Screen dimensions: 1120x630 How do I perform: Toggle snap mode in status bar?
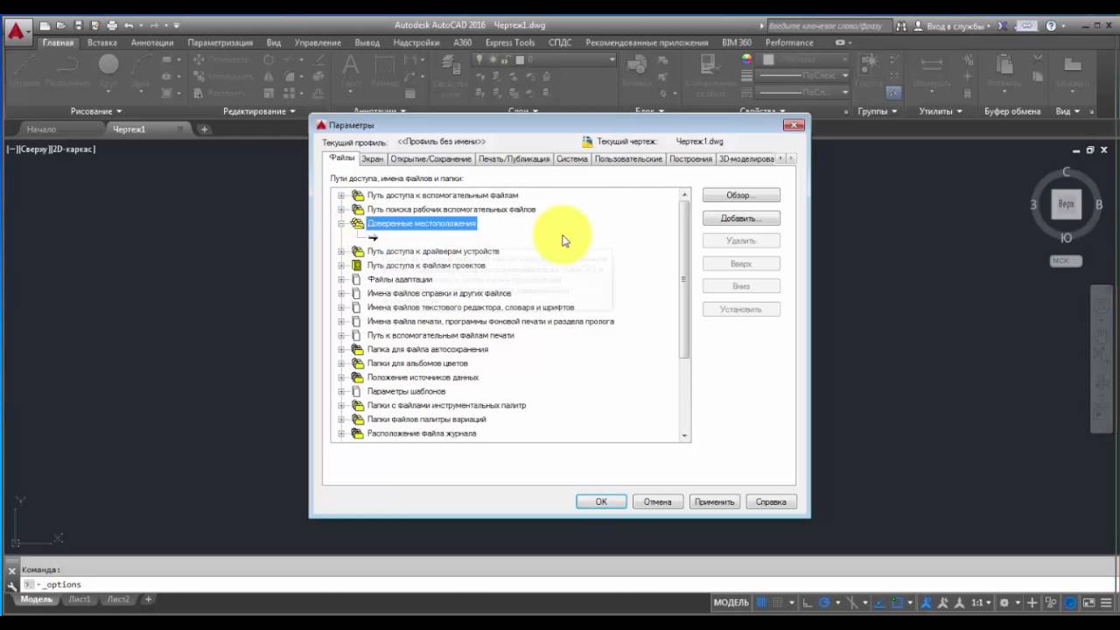coord(778,603)
